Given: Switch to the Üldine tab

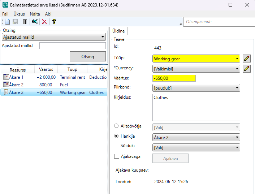Looking at the screenshot, I should (118, 31).
